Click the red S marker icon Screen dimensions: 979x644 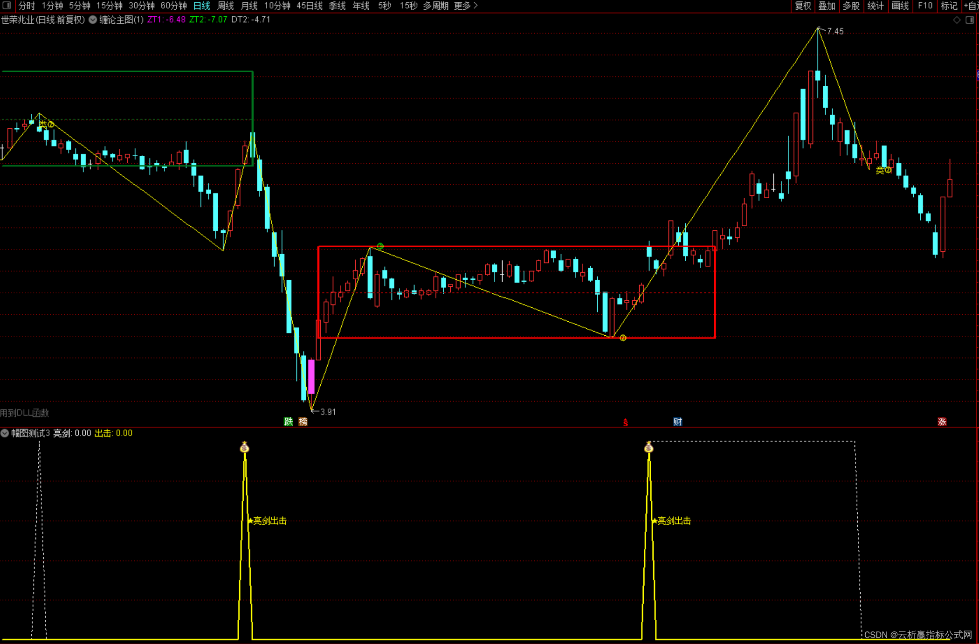coord(626,422)
